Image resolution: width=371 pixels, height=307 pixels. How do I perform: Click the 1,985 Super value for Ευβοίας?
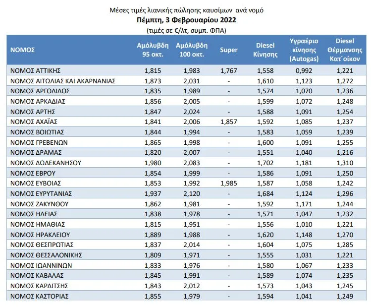tap(228, 184)
